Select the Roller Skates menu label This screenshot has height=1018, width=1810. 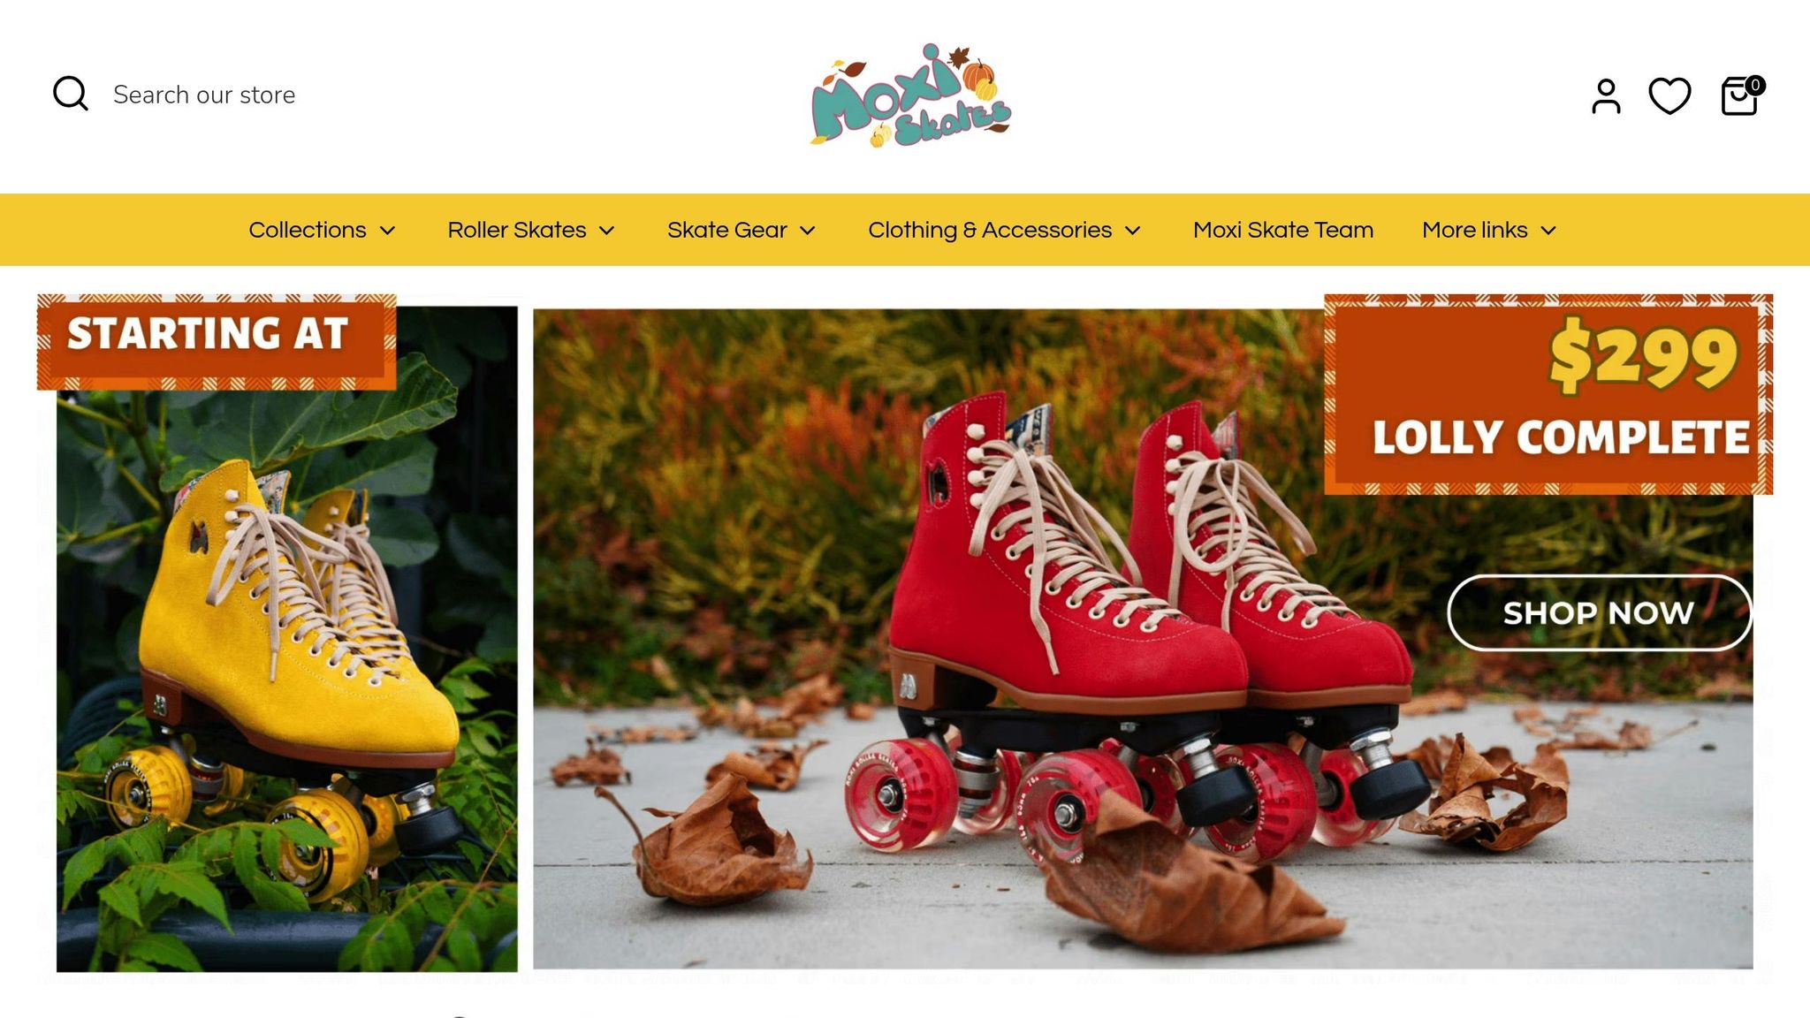(x=516, y=230)
